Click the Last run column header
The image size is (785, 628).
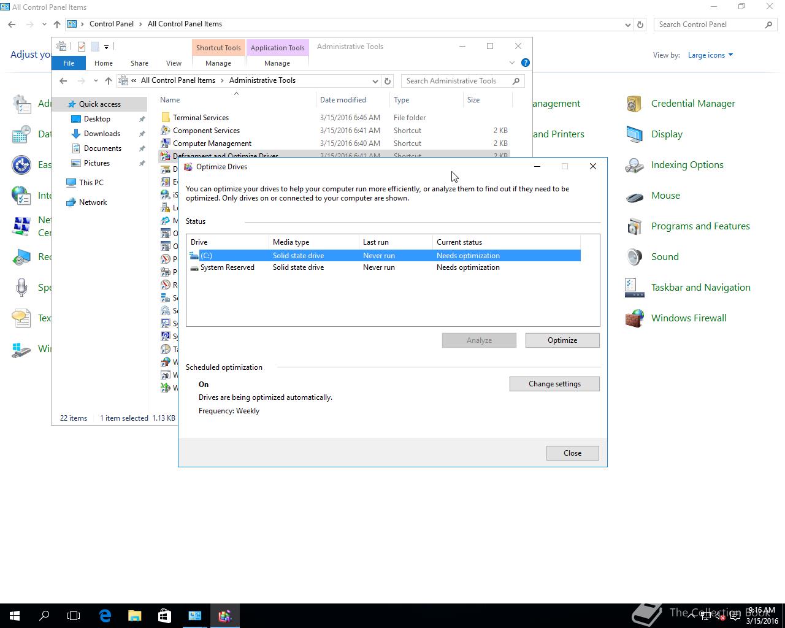point(396,242)
